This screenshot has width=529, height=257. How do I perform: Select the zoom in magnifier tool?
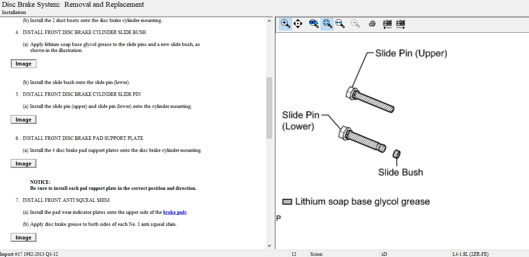tap(285, 24)
